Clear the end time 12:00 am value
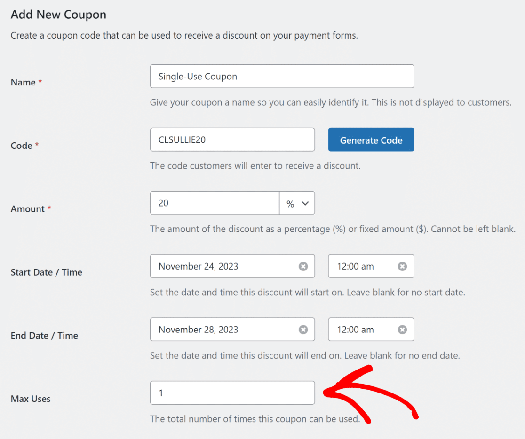 click(x=402, y=330)
